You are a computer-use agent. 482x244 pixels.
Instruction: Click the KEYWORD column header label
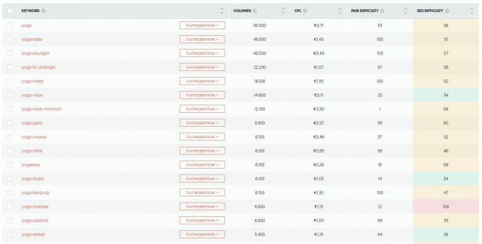30,11
